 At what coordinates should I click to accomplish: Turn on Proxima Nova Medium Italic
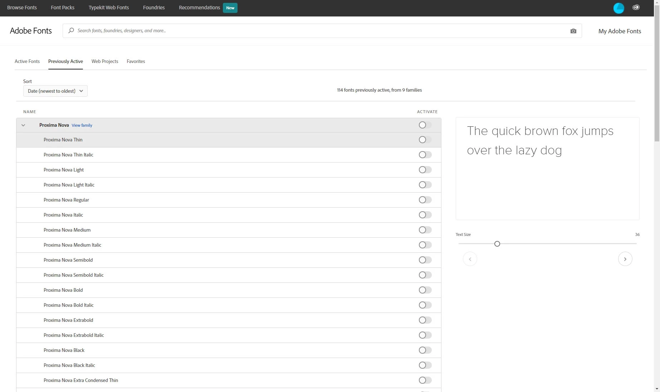tap(425, 245)
